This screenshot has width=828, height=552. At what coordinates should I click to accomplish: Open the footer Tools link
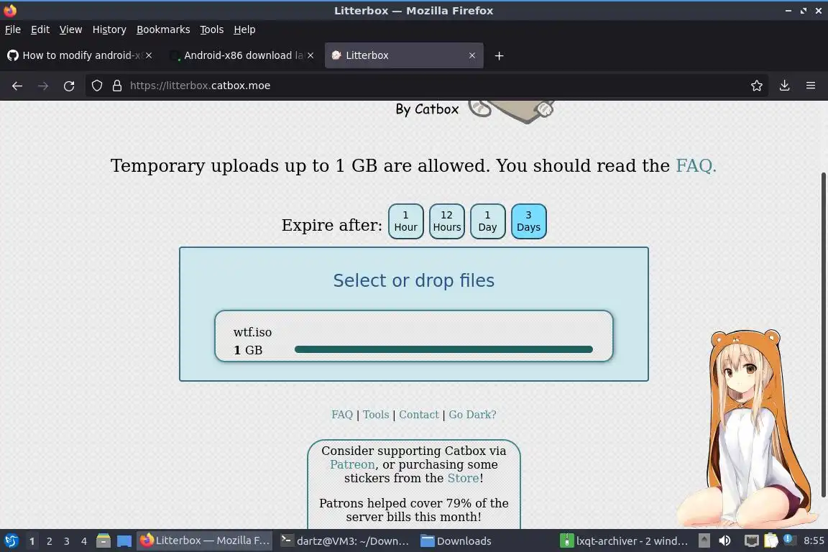pos(375,415)
